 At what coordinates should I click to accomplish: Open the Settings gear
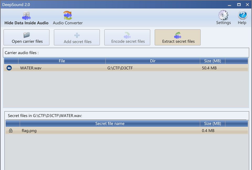(223, 18)
